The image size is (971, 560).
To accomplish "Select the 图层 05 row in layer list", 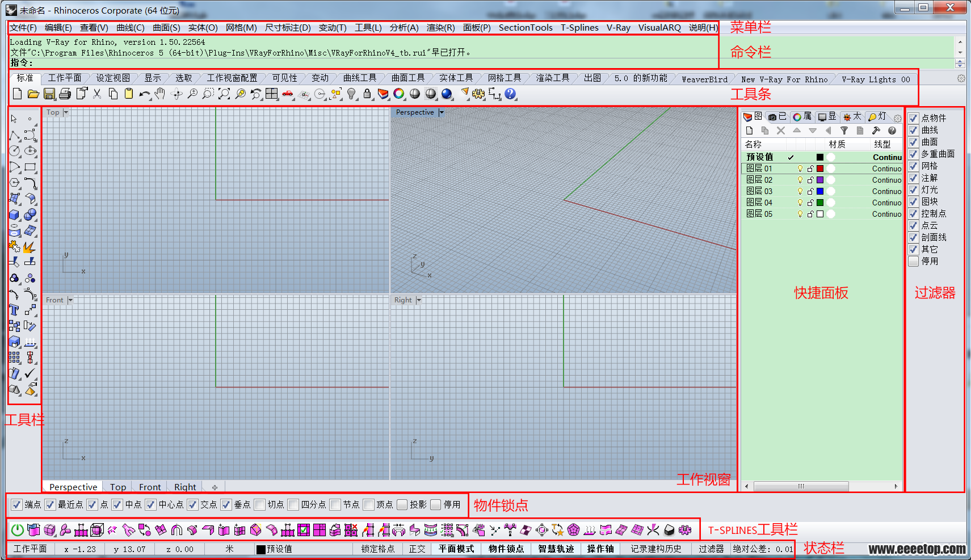I will point(822,214).
